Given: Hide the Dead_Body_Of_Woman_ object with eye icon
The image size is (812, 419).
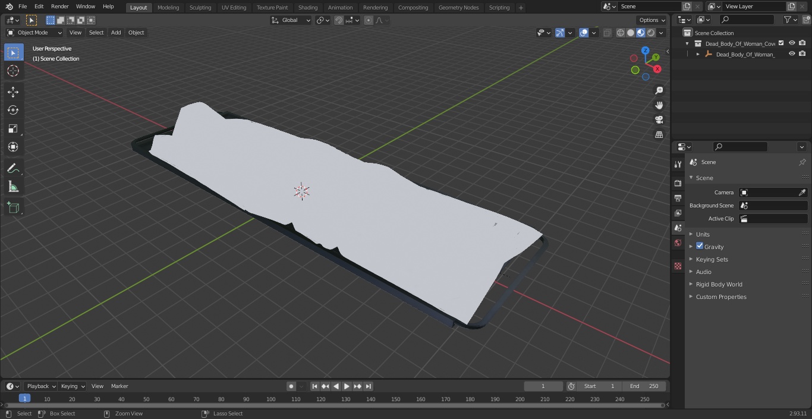Looking at the screenshot, I should pyautogui.click(x=792, y=53).
